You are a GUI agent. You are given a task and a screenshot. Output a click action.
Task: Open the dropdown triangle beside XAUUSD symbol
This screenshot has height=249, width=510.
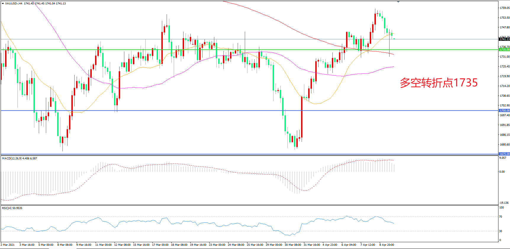[x=3, y=4]
